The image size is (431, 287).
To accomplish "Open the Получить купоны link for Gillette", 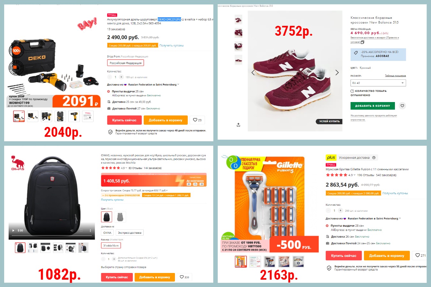I will (x=395, y=193).
